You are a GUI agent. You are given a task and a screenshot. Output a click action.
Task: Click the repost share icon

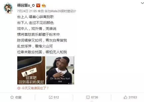pyautogui.click(x=51, y=97)
